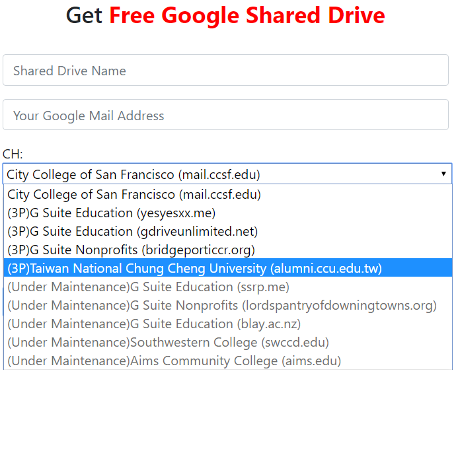Choose City College of San Francisco from the list
This screenshot has width=460, height=451.
click(134, 195)
